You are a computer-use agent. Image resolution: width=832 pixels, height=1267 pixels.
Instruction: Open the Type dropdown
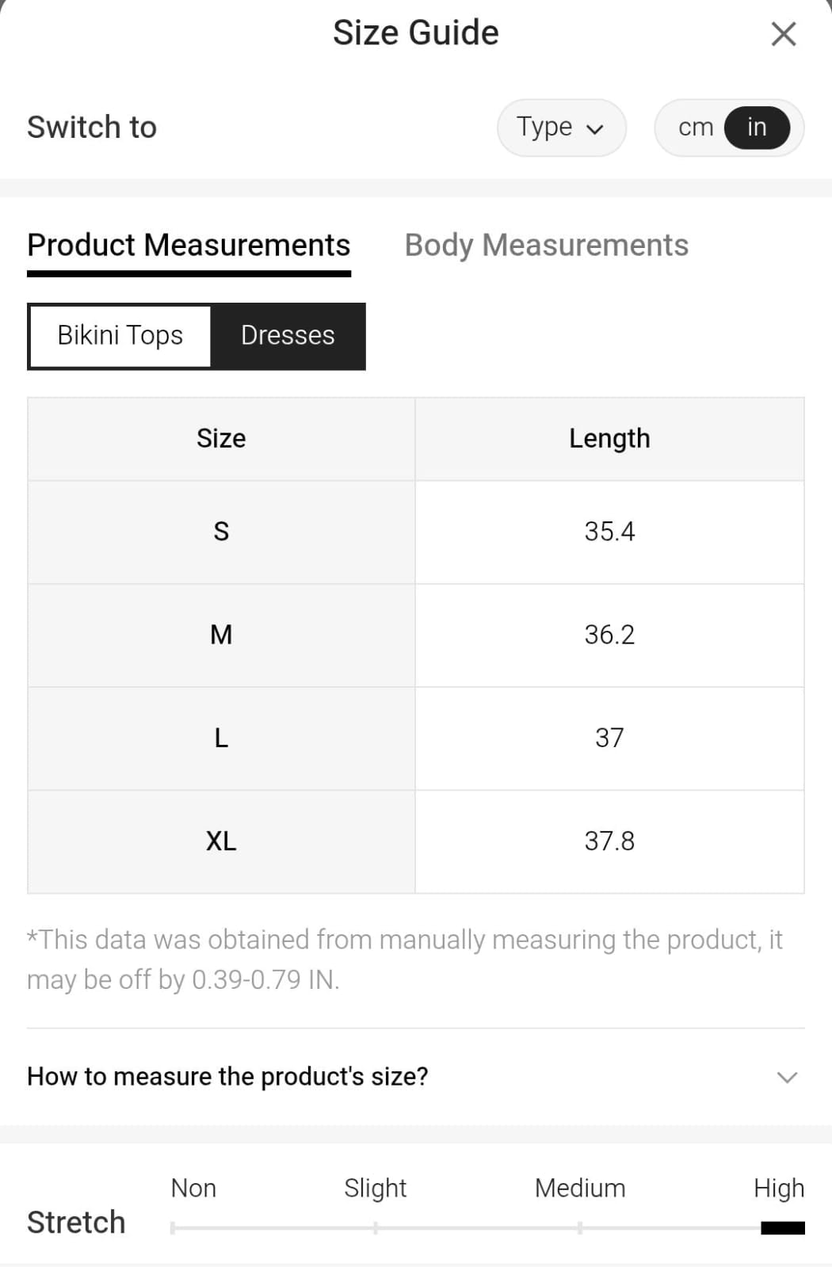[561, 128]
